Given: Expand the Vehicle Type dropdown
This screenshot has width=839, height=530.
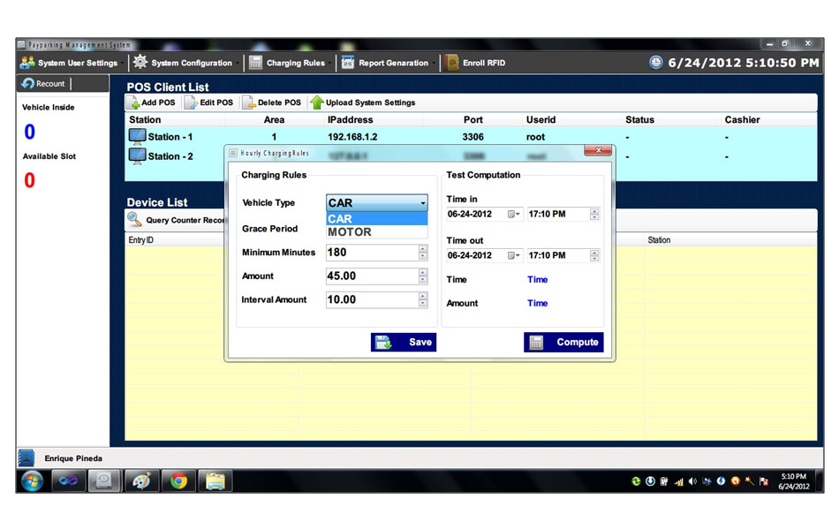Looking at the screenshot, I should pyautogui.click(x=423, y=203).
